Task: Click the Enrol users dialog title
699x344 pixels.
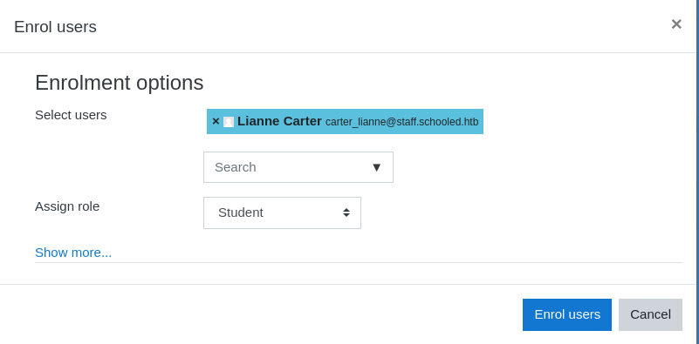Action: 55,27
